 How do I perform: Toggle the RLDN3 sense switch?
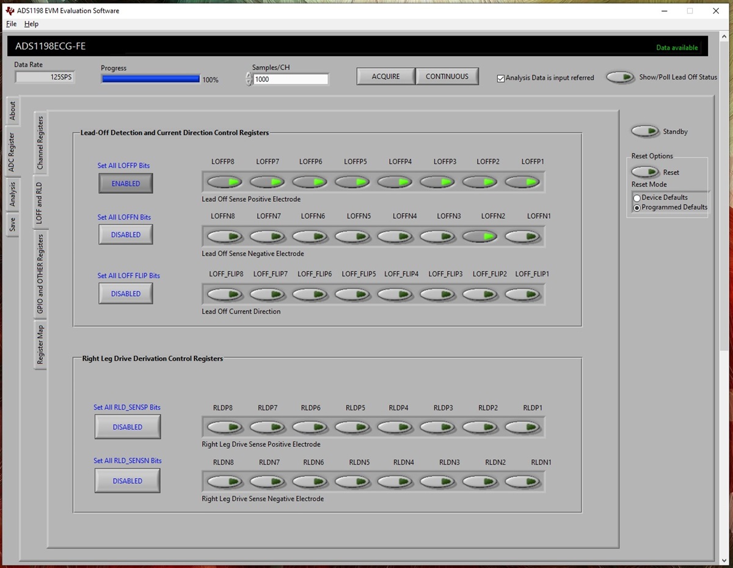[x=437, y=481]
